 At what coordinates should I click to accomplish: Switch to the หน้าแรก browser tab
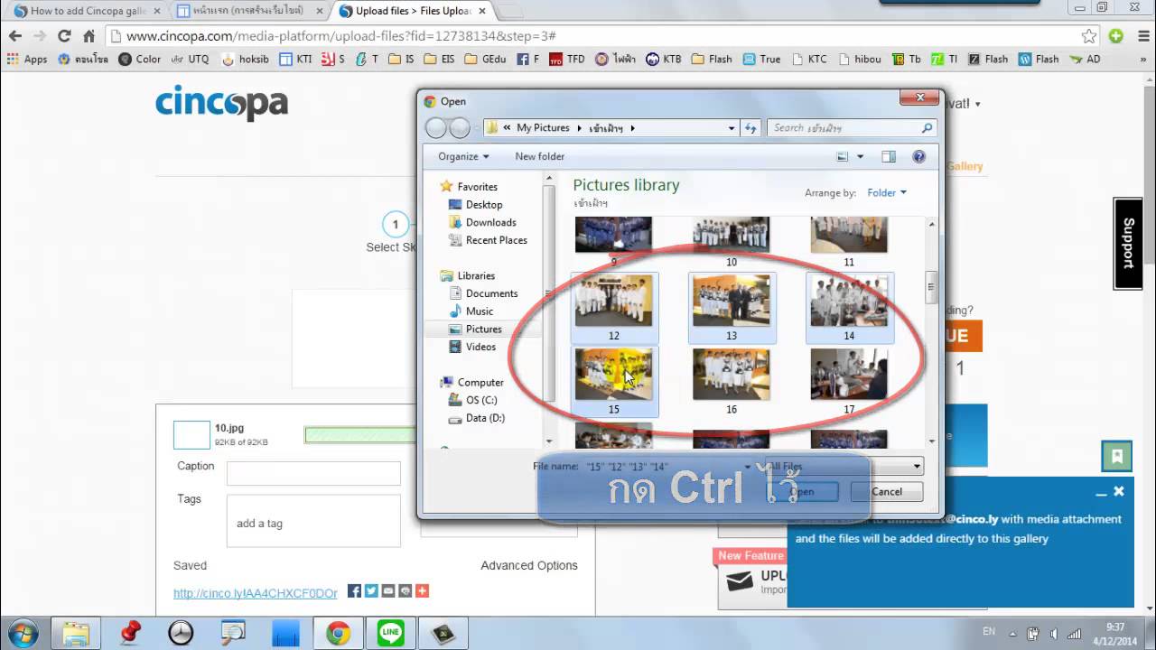click(248, 11)
